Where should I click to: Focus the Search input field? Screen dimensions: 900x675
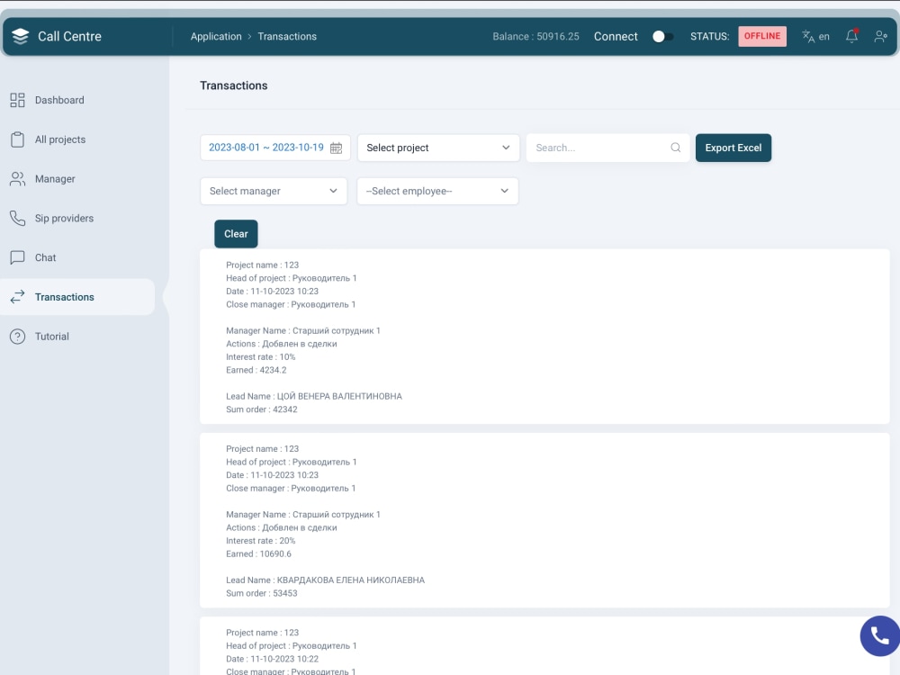[x=607, y=148]
